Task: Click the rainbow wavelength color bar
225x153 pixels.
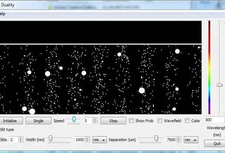Action: click(x=210, y=67)
